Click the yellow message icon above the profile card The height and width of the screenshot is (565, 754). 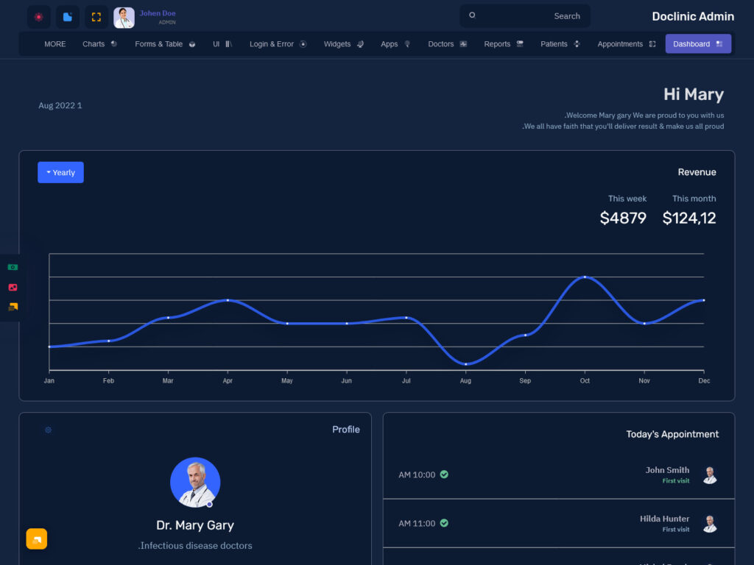pos(37,539)
